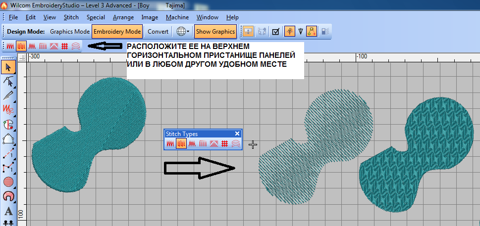This screenshot has height=226, width=480.
Task: Choose the Complex Fill shape tool
Action: (8, 139)
